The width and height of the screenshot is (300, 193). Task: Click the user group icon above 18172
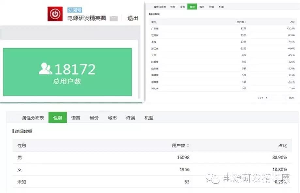coord(46,69)
